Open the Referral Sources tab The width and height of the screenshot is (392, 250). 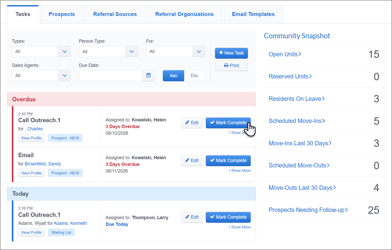click(x=115, y=14)
